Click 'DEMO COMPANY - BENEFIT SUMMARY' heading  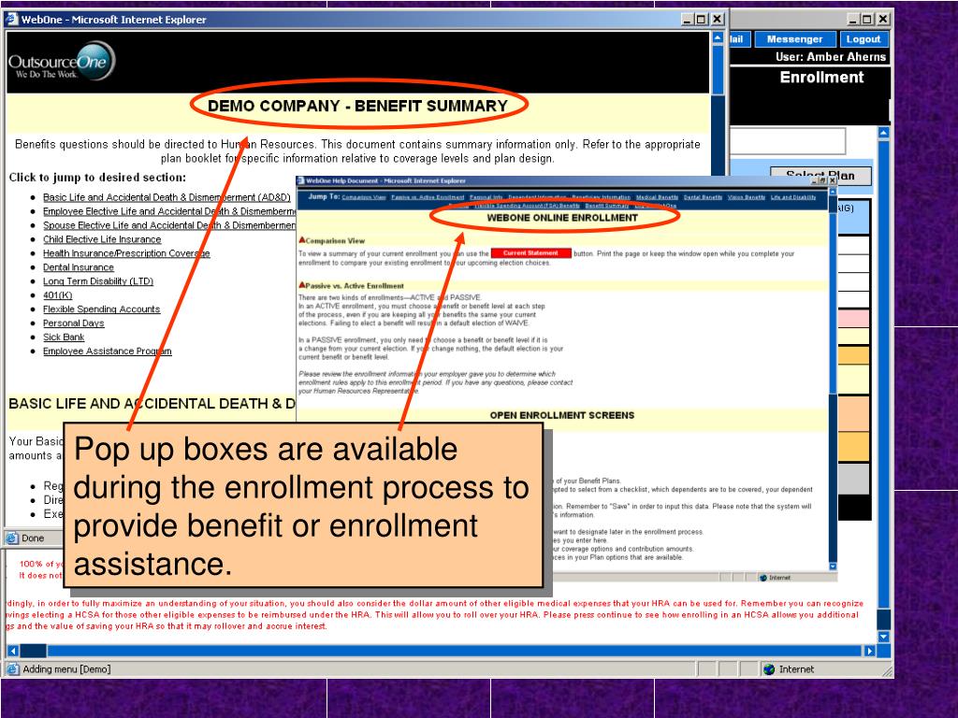358,106
